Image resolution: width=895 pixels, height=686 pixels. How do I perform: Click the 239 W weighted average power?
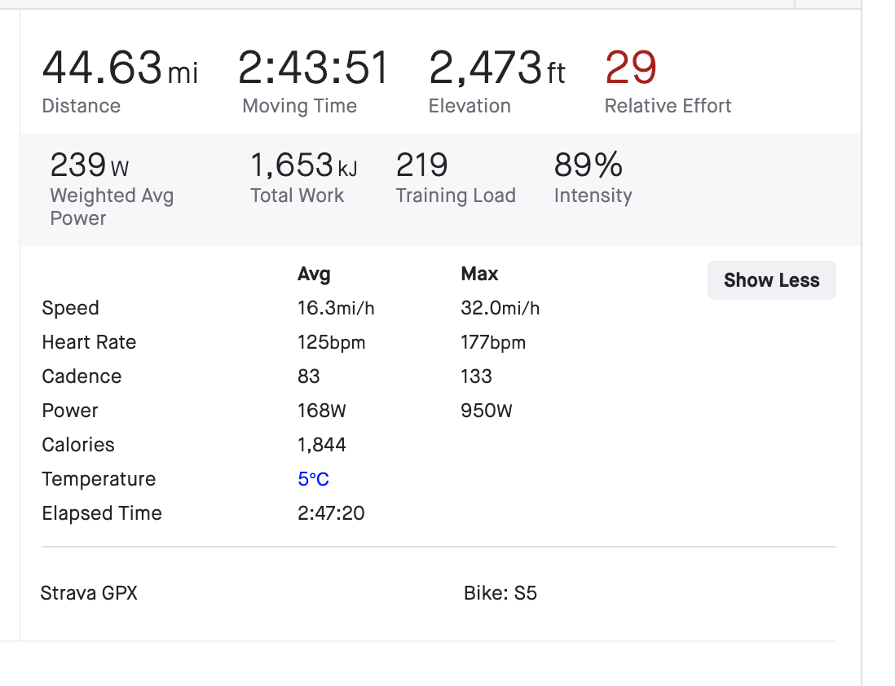(x=89, y=165)
